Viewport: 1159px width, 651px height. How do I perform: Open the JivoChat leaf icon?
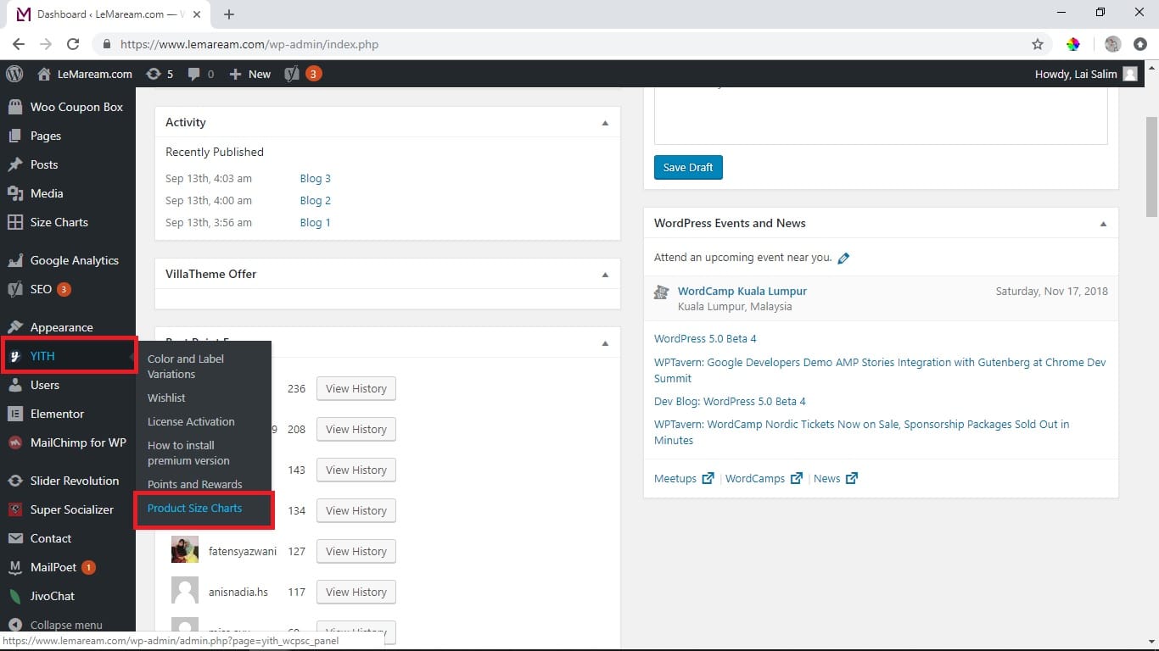pyautogui.click(x=14, y=596)
